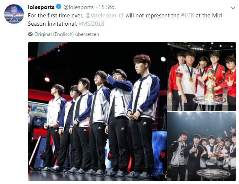Viewport: 239px width, 184px height.
Task: Click the globe icon beside translation text
Action: 30,34
